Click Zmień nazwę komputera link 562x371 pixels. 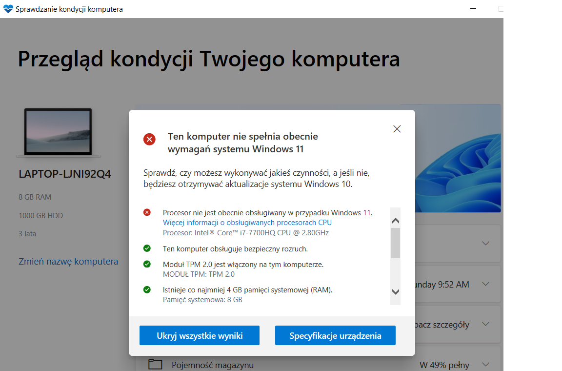pyautogui.click(x=68, y=262)
